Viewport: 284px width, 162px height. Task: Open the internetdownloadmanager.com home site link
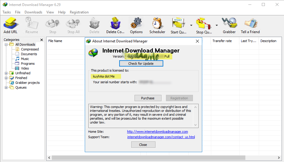pyautogui.click(x=157, y=132)
